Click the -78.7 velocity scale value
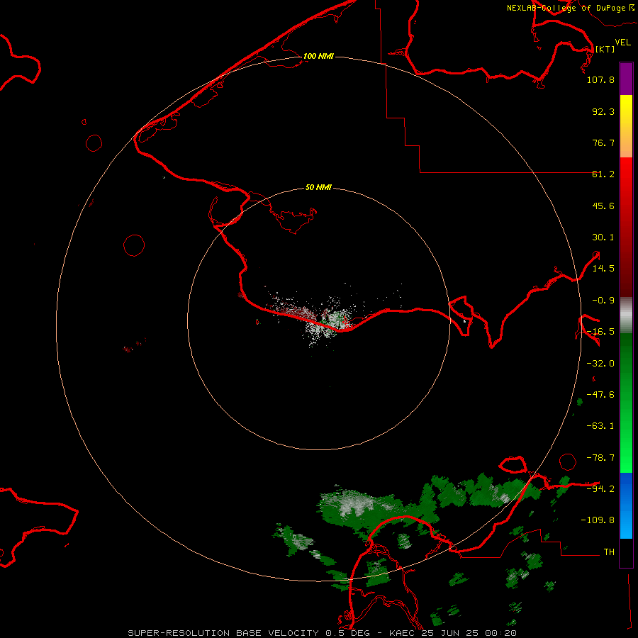 click(600, 458)
